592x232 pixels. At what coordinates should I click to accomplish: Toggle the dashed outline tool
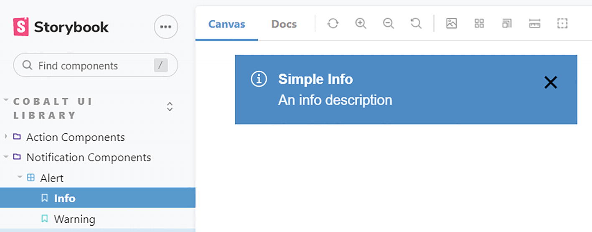pyautogui.click(x=562, y=23)
